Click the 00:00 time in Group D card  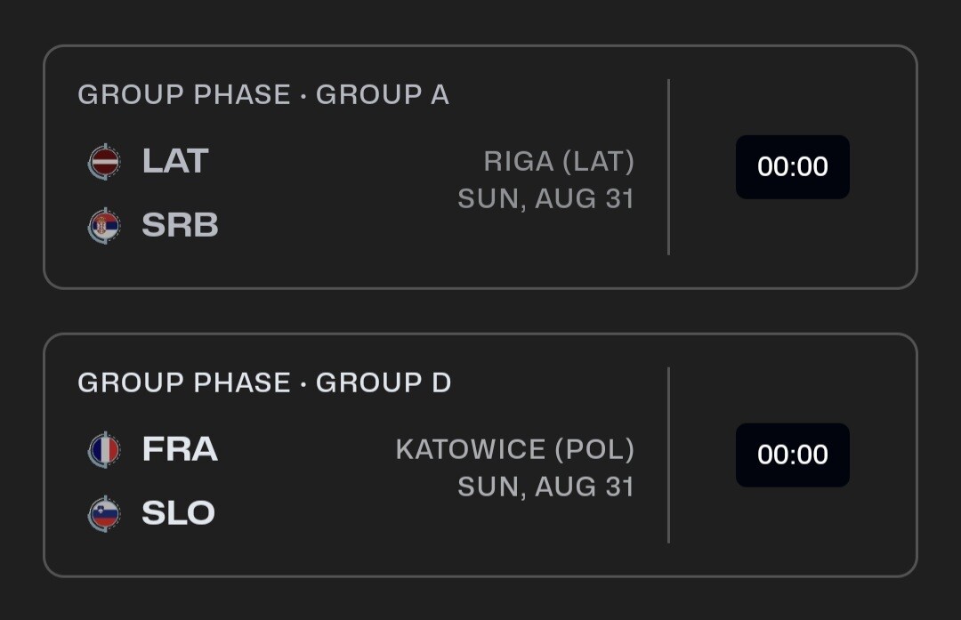(x=792, y=455)
